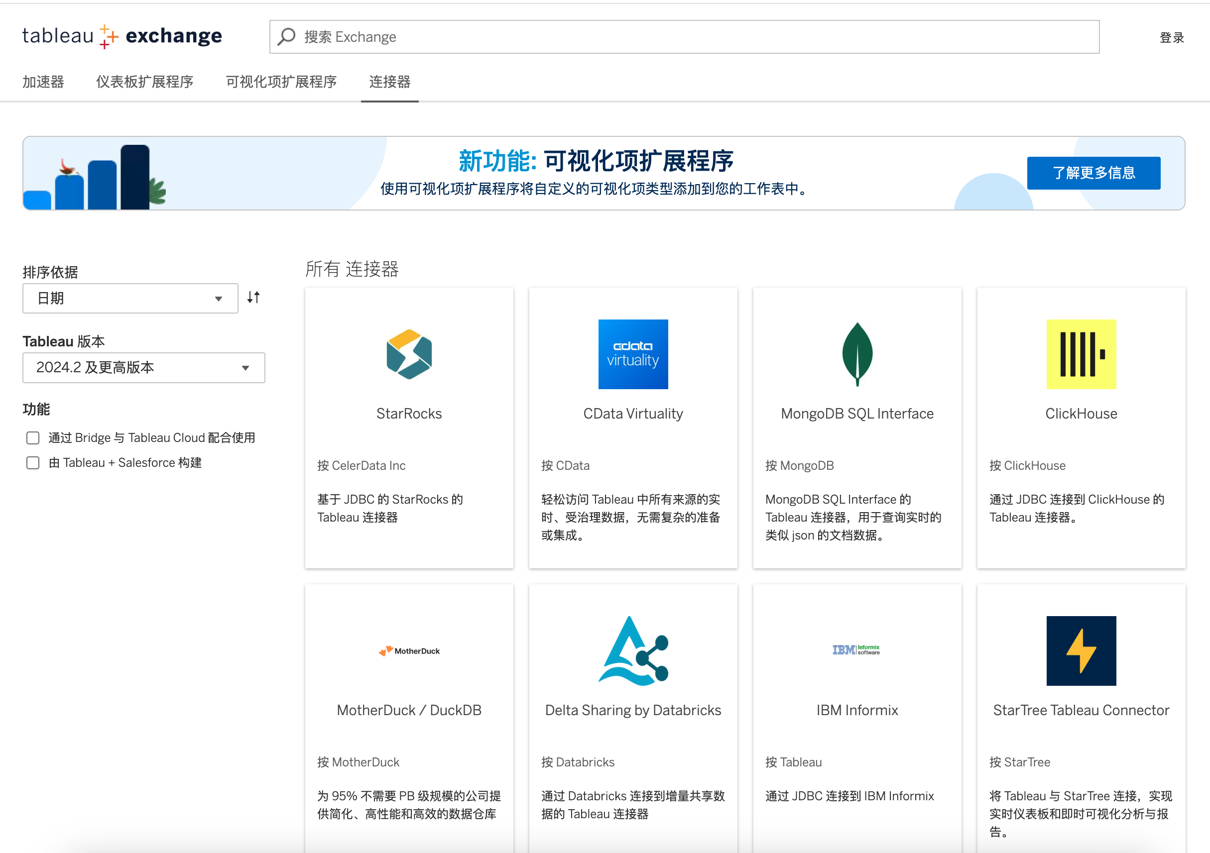This screenshot has height=853, width=1210.
Task: Click 按 ClickHouse author text
Action: pos(1027,466)
